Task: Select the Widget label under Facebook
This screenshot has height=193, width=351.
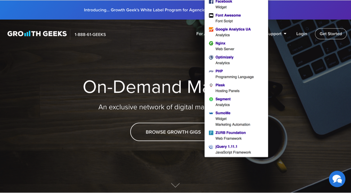Action: (221, 7)
